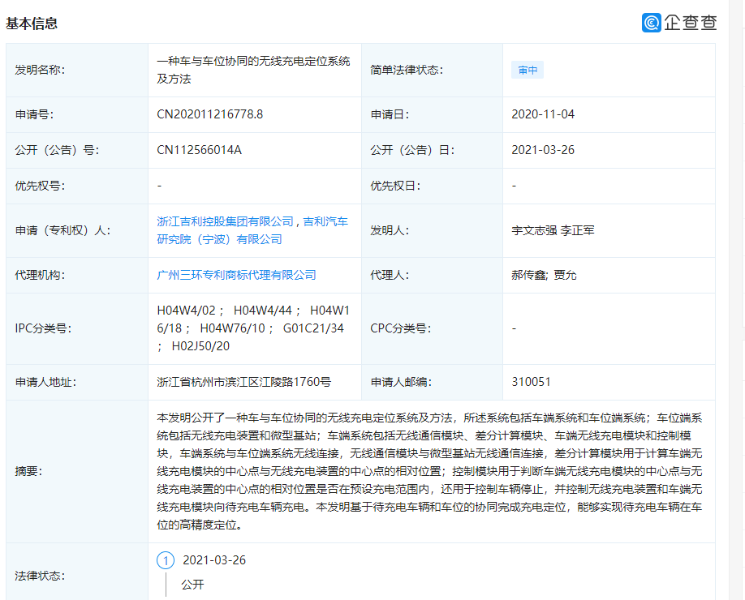Select application date 2020-11-04
Screen dimensions: 745x600
click(x=543, y=114)
